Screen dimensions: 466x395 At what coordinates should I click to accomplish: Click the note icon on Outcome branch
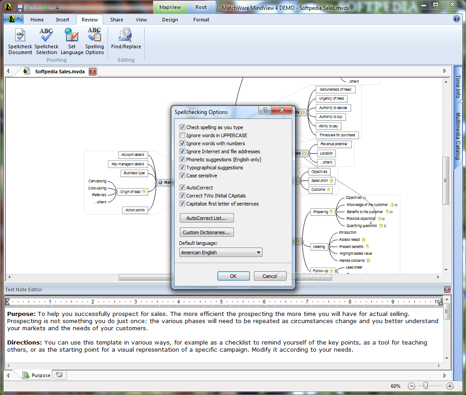click(x=329, y=189)
